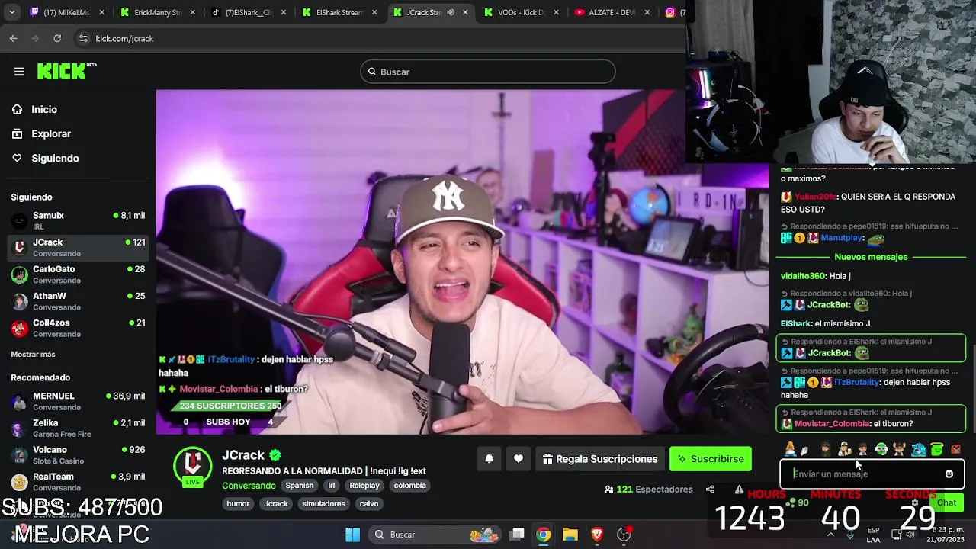Insert the red angry face emote

(x=956, y=449)
